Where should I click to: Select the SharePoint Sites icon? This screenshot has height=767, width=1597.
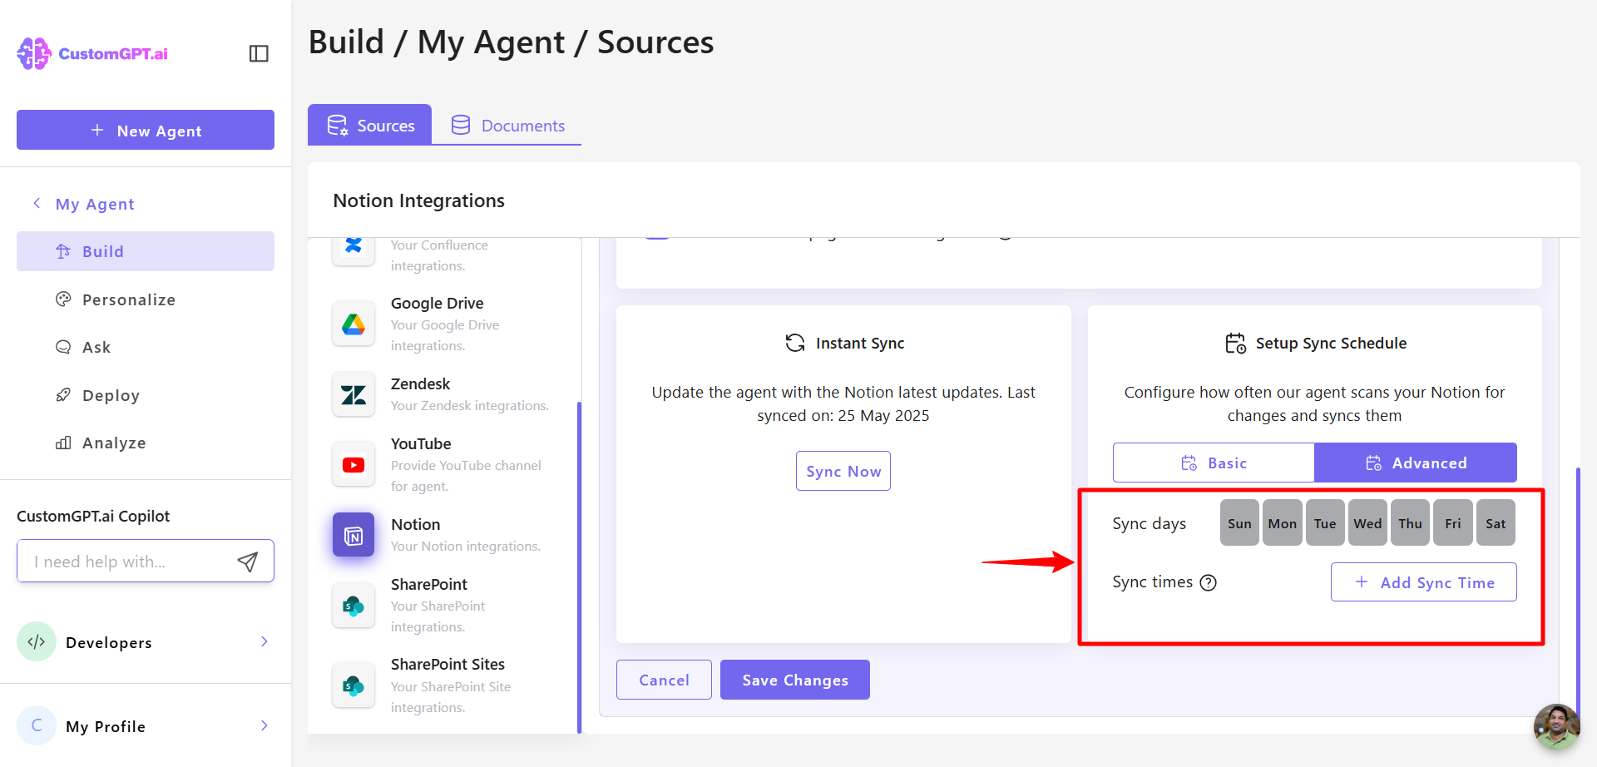[354, 685]
